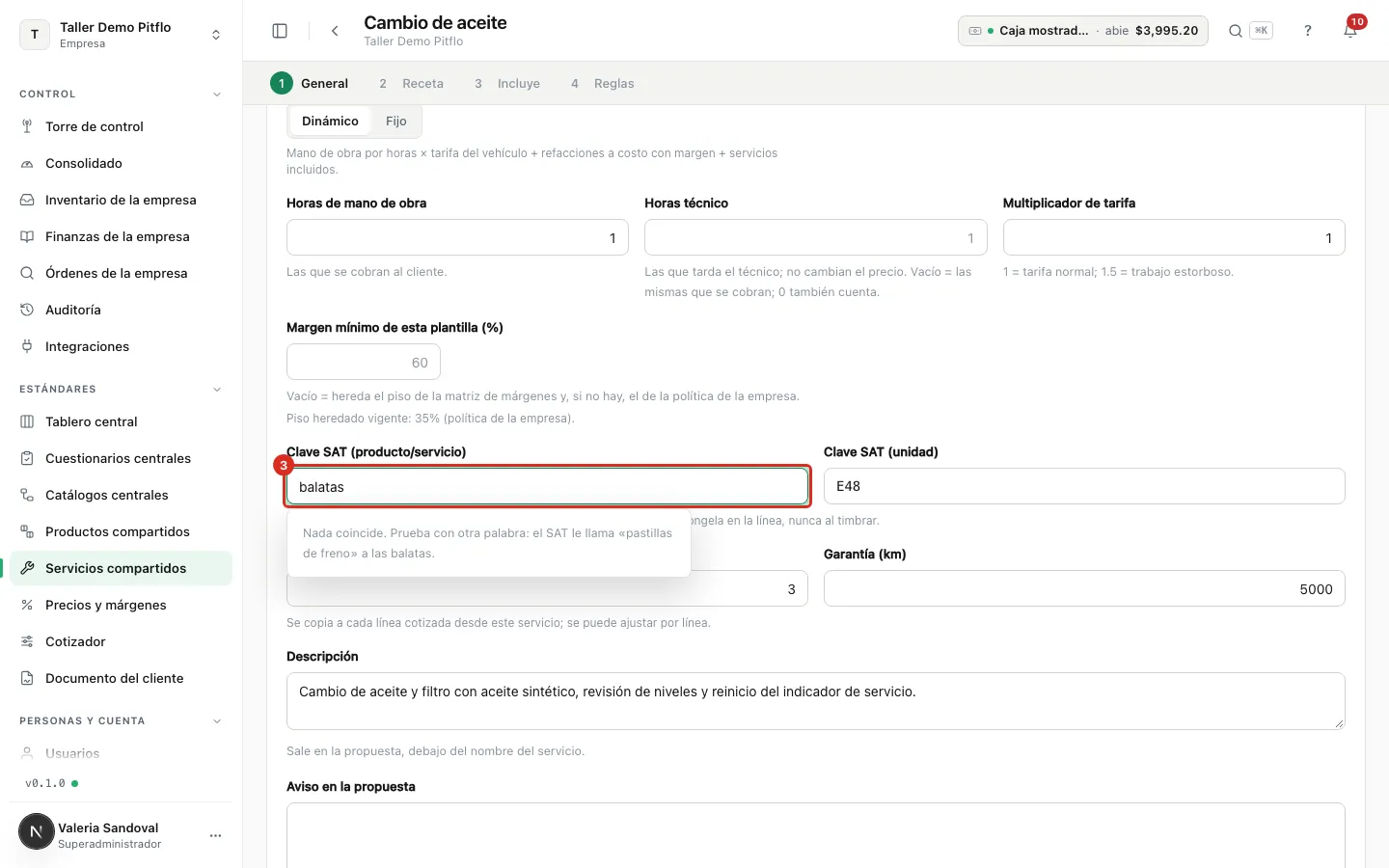
Task: Click the Multiplicador de tarifa field
Action: pyautogui.click(x=1174, y=237)
